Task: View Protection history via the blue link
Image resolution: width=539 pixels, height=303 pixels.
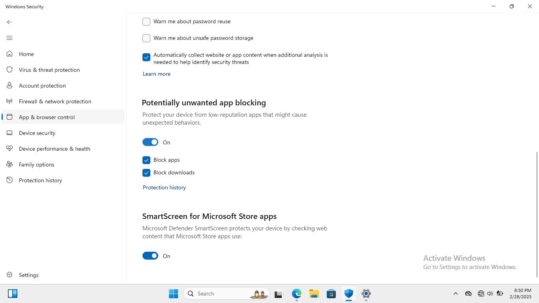Action: [164, 187]
